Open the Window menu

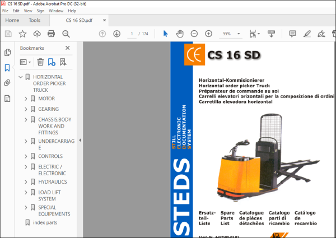tap(56, 11)
